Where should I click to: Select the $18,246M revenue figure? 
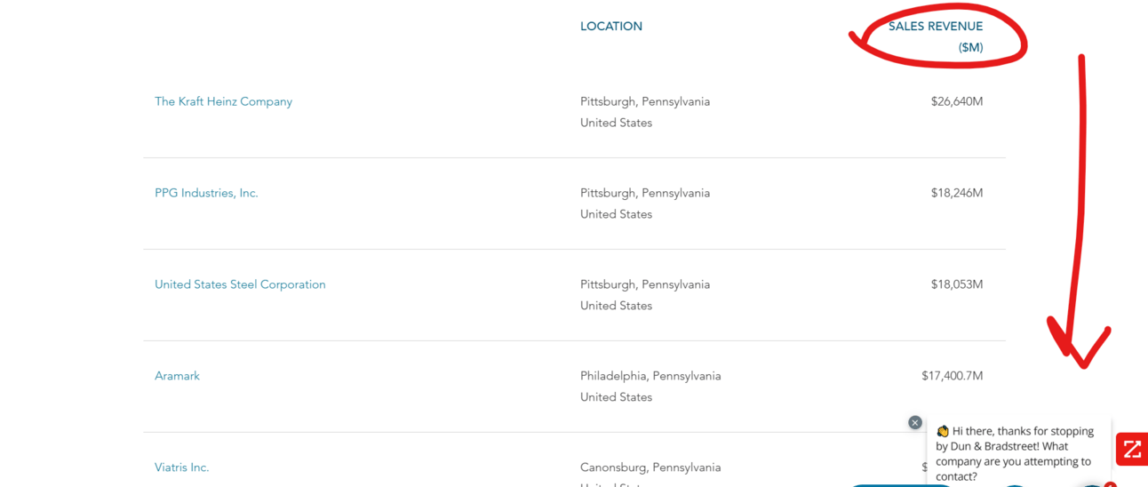[x=957, y=193]
